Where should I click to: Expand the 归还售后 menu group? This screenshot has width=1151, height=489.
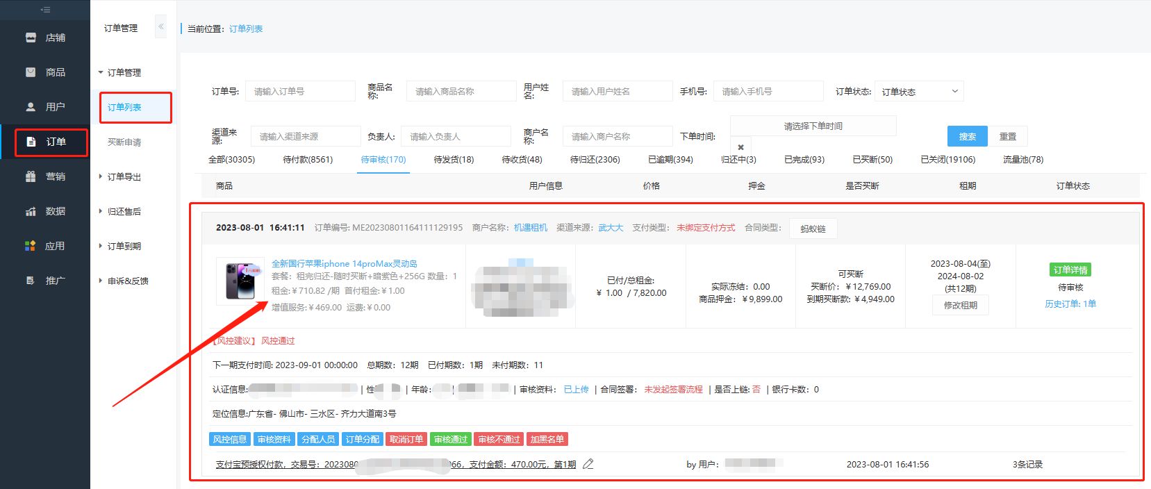point(124,211)
